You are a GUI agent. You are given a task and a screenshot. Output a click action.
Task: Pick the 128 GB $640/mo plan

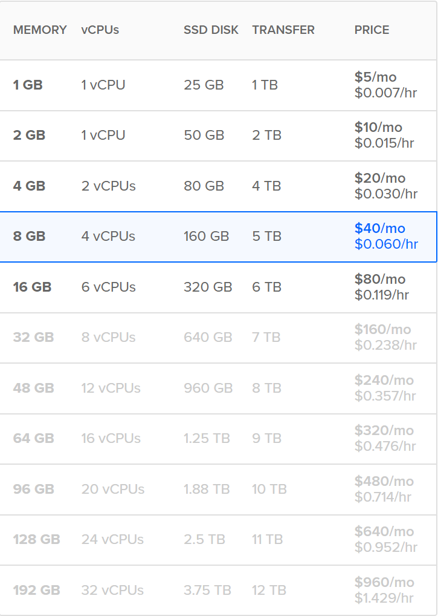coord(218,540)
